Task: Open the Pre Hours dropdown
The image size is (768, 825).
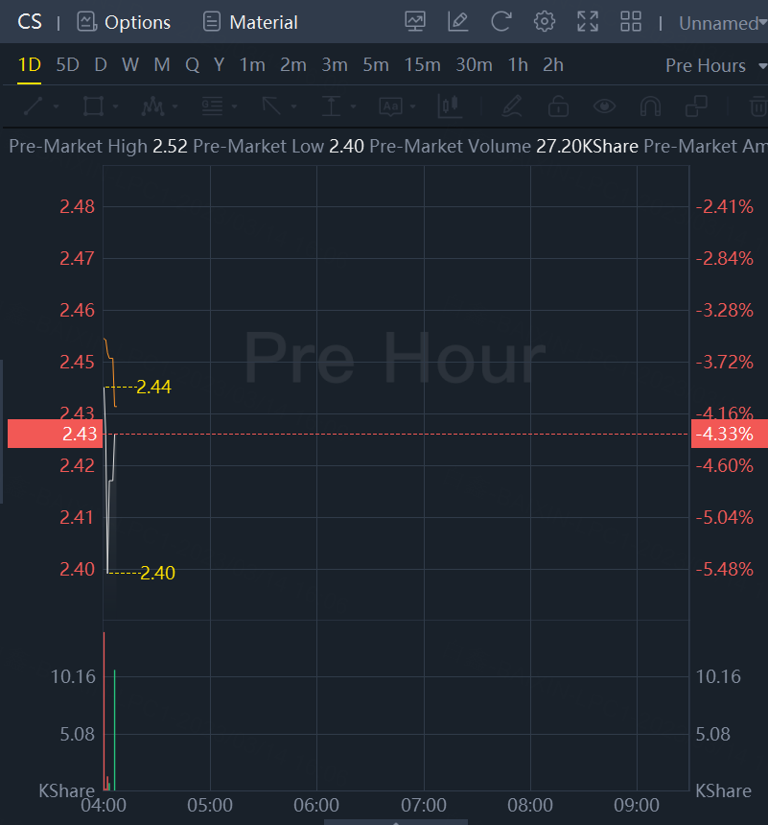Action: [x=711, y=65]
